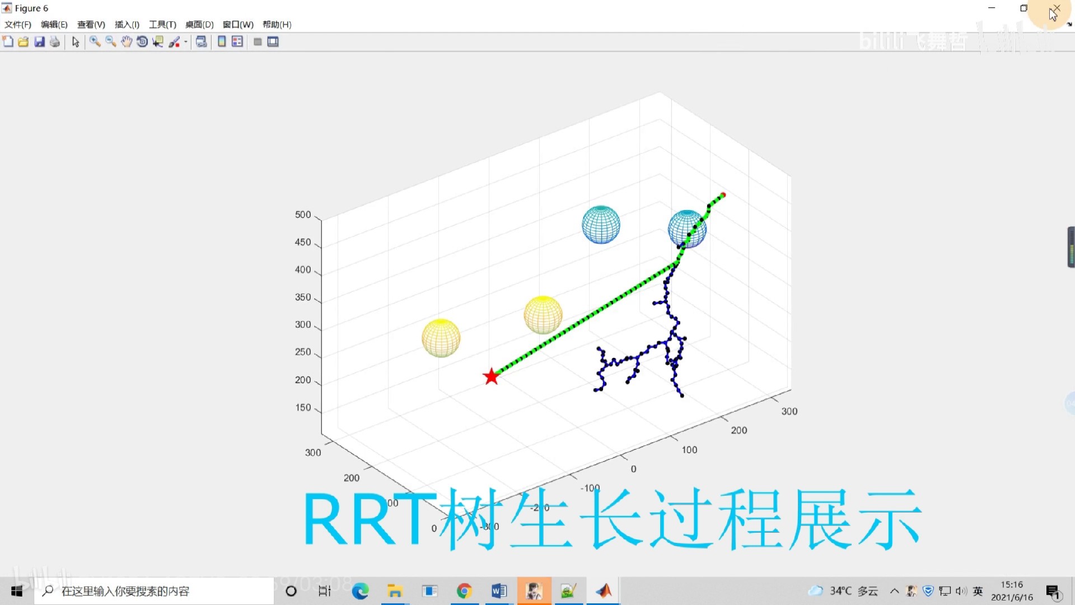Click the Print Figure icon
The height and width of the screenshot is (605, 1075).
click(x=55, y=42)
